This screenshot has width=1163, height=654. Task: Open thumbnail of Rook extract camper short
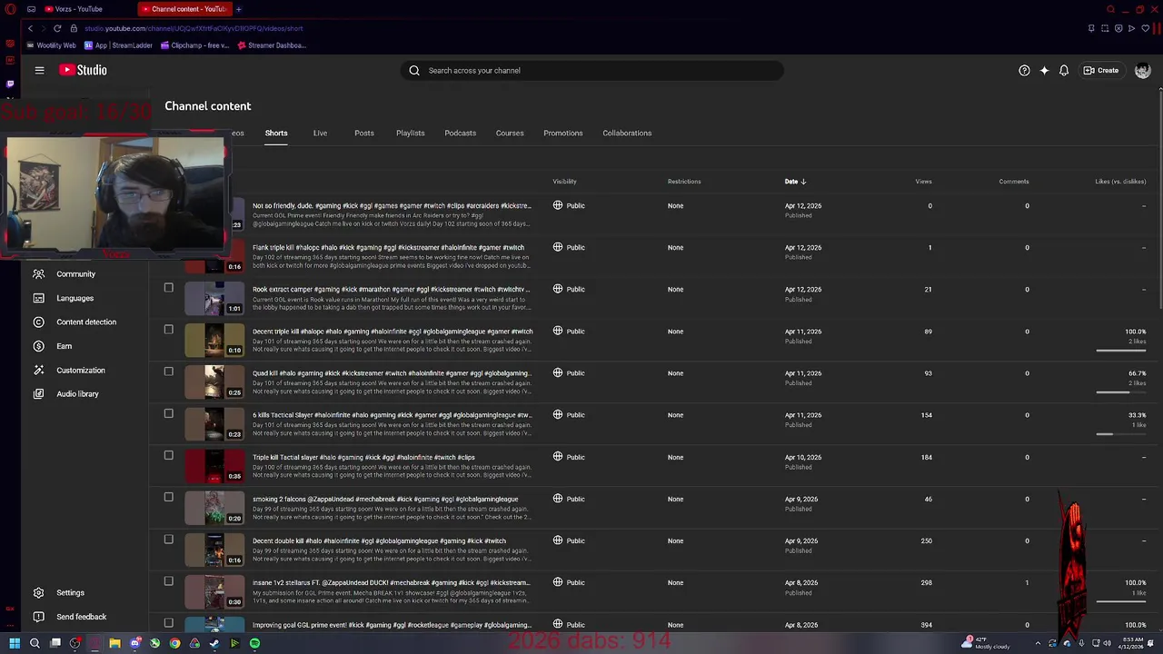214,299
